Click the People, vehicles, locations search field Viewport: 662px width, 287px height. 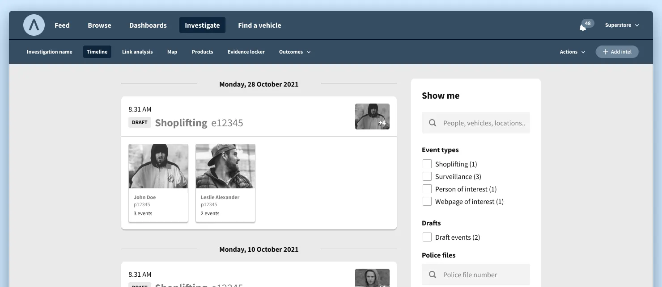tap(476, 123)
